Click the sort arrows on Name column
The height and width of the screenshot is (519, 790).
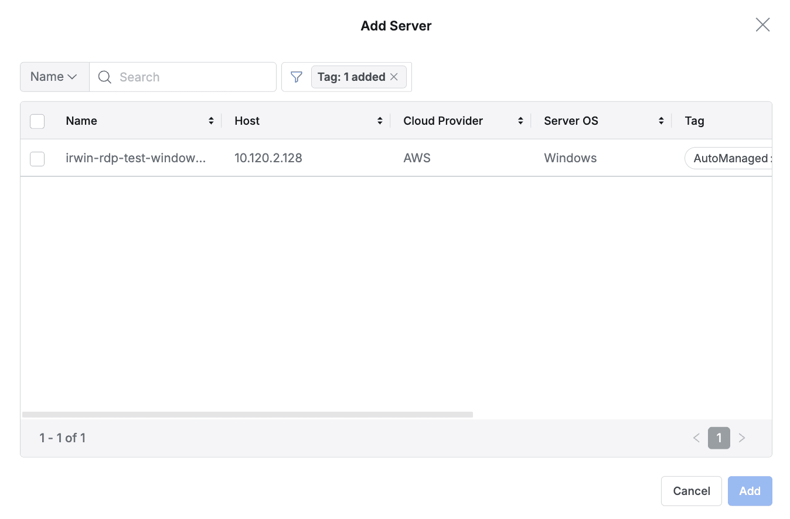pos(211,121)
